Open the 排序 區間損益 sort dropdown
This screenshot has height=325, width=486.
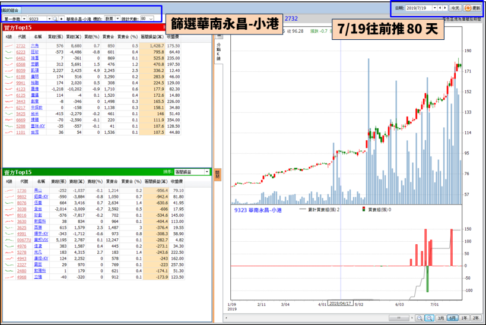[x=207, y=172]
